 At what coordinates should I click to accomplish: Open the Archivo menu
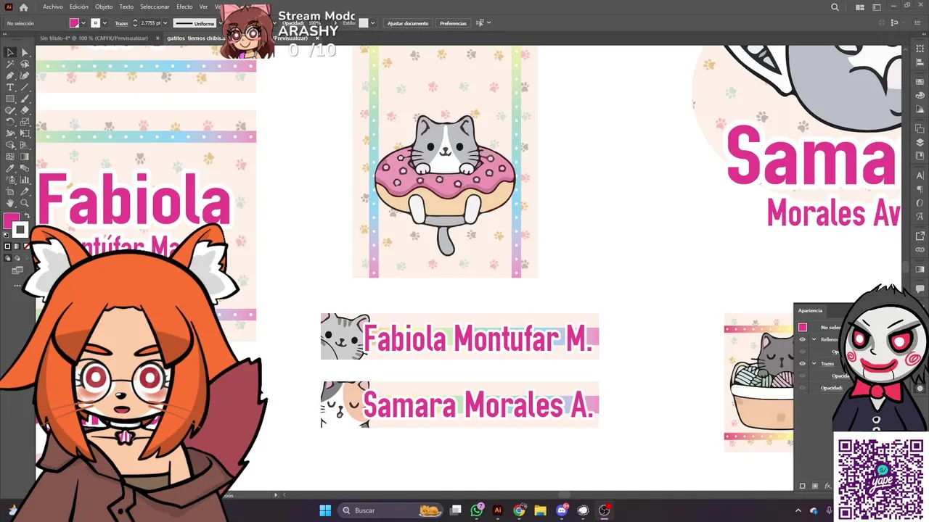click(x=52, y=7)
